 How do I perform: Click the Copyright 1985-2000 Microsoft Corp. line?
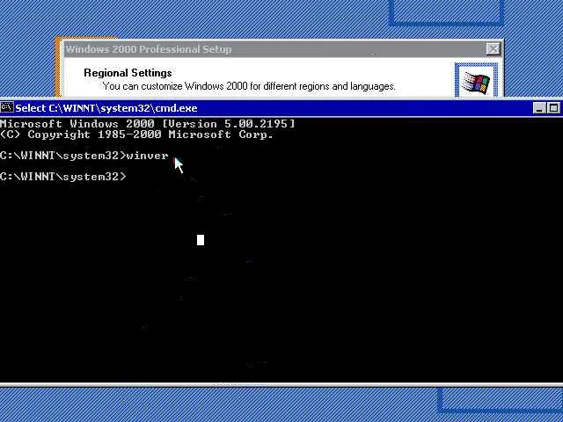point(136,135)
